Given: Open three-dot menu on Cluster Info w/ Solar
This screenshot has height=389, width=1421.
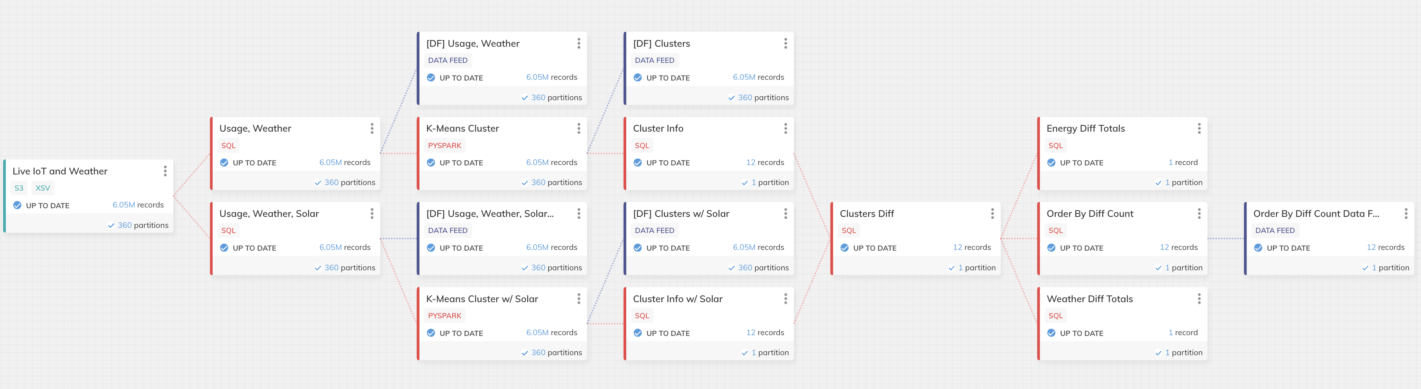Looking at the screenshot, I should [x=786, y=299].
